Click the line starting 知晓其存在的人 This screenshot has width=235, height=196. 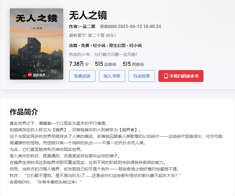[75, 130]
